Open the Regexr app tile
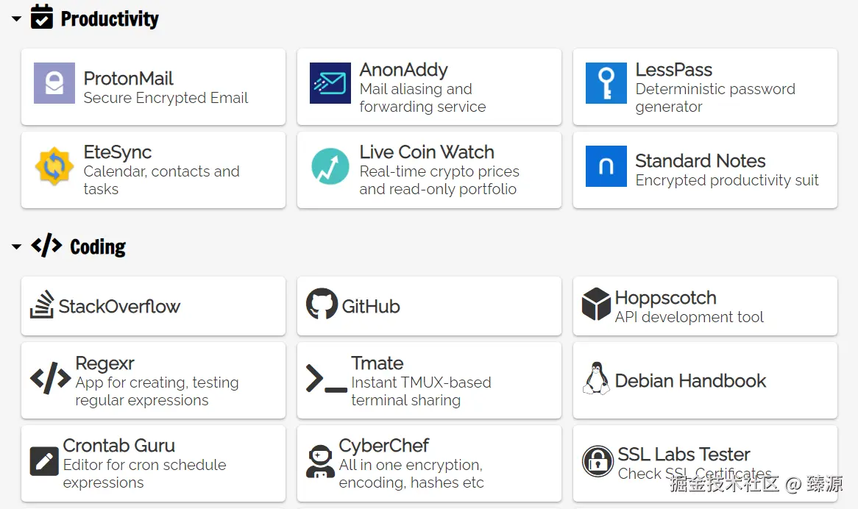Screen dimensions: 858x509 153,380
